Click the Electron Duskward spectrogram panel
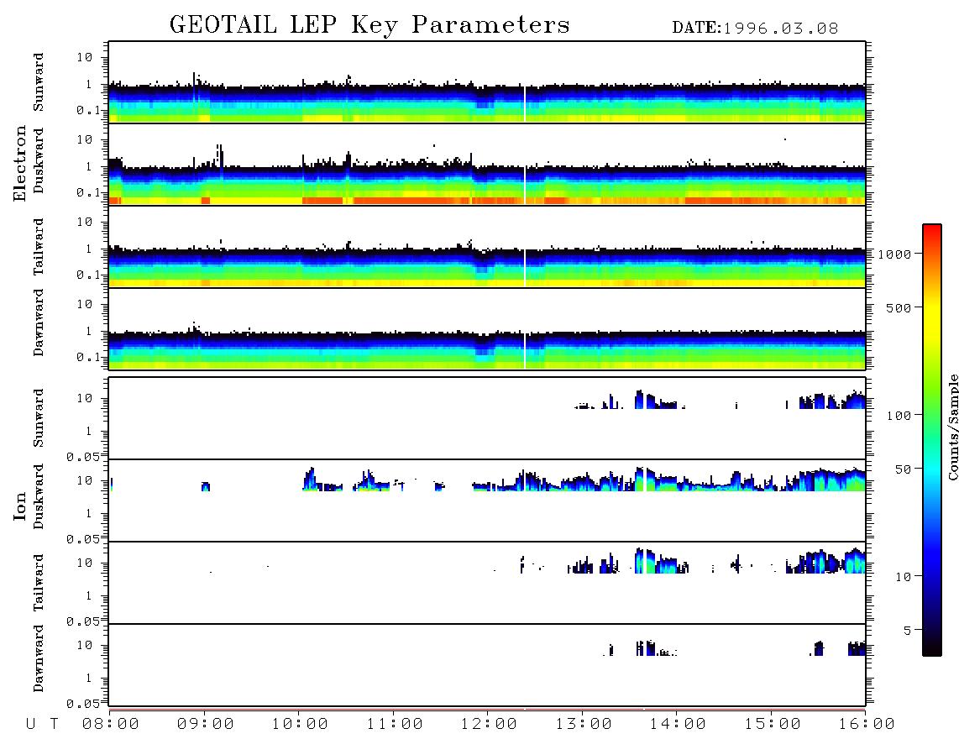Image resolution: width=959 pixels, height=739 pixels. click(x=487, y=165)
